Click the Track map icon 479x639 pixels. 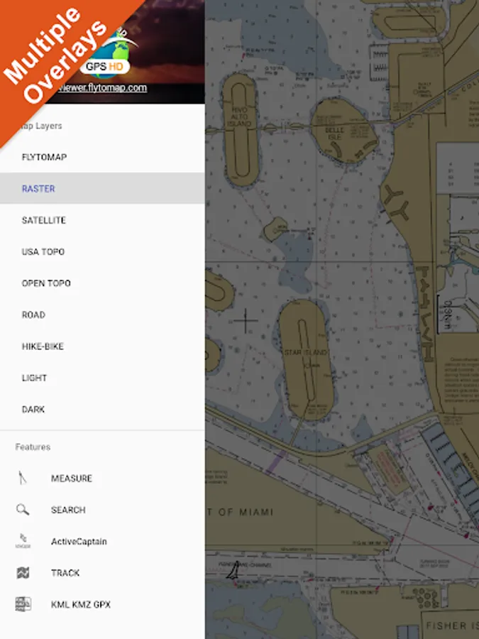click(23, 572)
